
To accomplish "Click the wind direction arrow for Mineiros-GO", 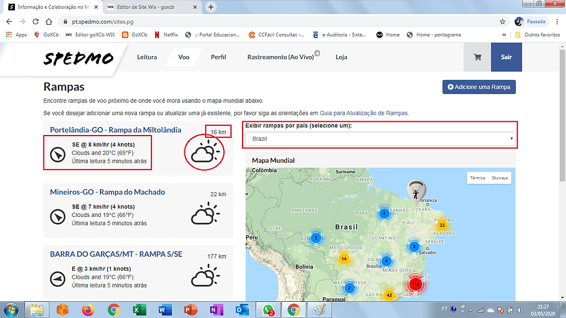I will coord(58,216).
